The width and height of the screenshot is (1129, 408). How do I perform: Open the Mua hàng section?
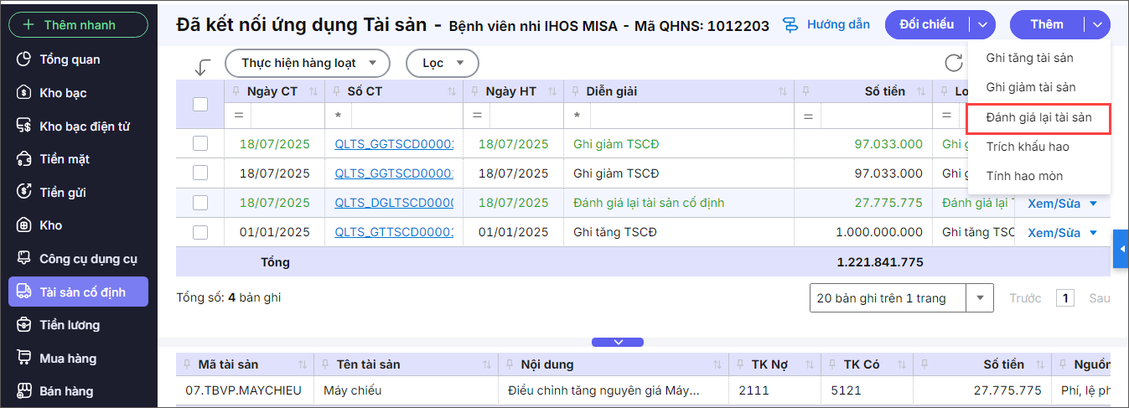coord(68,359)
